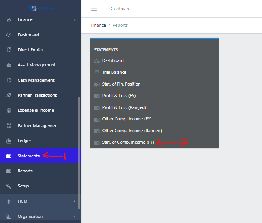This screenshot has width=262, height=223.
Task: Click the table icon beside Trial Balance
Action: (97, 72)
